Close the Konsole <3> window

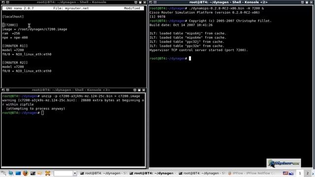(x=144, y=90)
